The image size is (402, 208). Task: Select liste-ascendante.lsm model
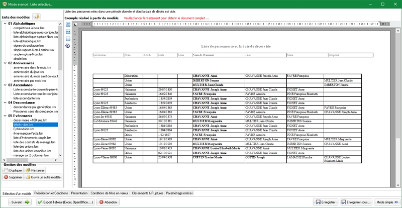click(27, 98)
